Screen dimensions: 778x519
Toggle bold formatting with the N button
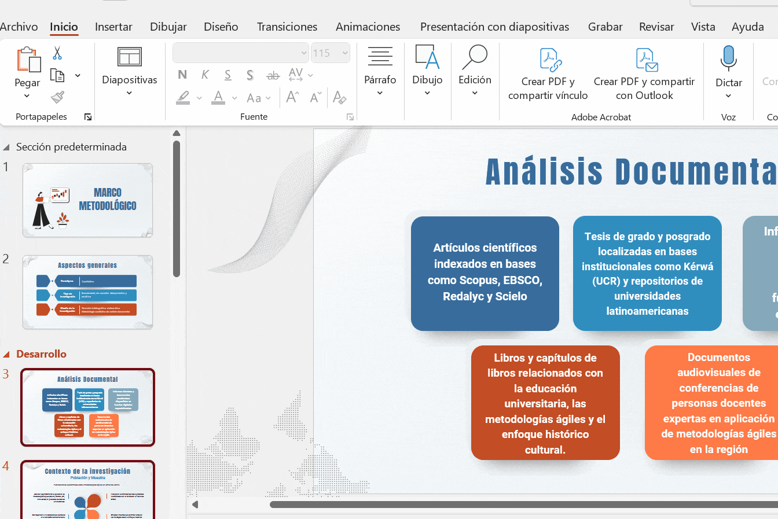[x=182, y=75]
